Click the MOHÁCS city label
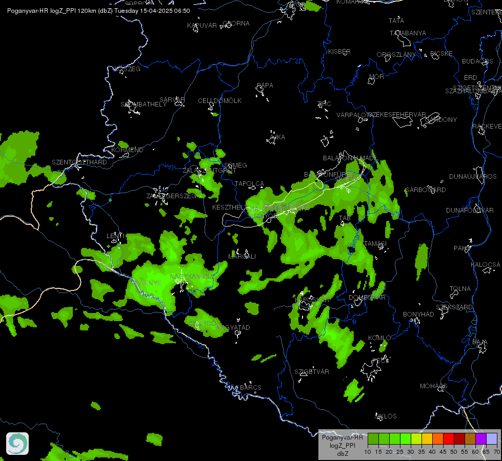 point(433,386)
